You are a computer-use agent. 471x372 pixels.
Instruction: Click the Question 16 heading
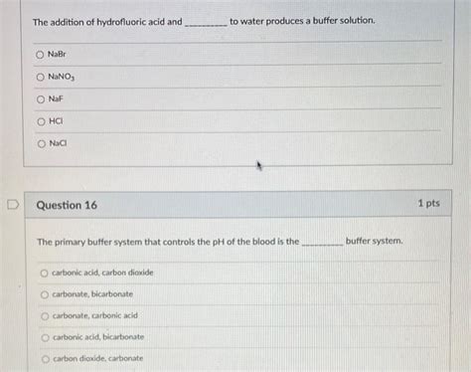[x=67, y=205]
